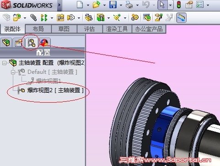Collapse the 主轴装置 配置 root node
This screenshot has width=220, height=166.
pos(4,63)
